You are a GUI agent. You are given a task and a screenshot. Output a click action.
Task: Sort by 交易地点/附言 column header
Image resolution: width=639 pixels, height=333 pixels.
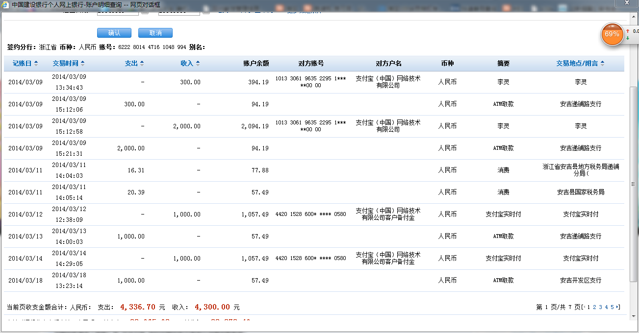580,63
